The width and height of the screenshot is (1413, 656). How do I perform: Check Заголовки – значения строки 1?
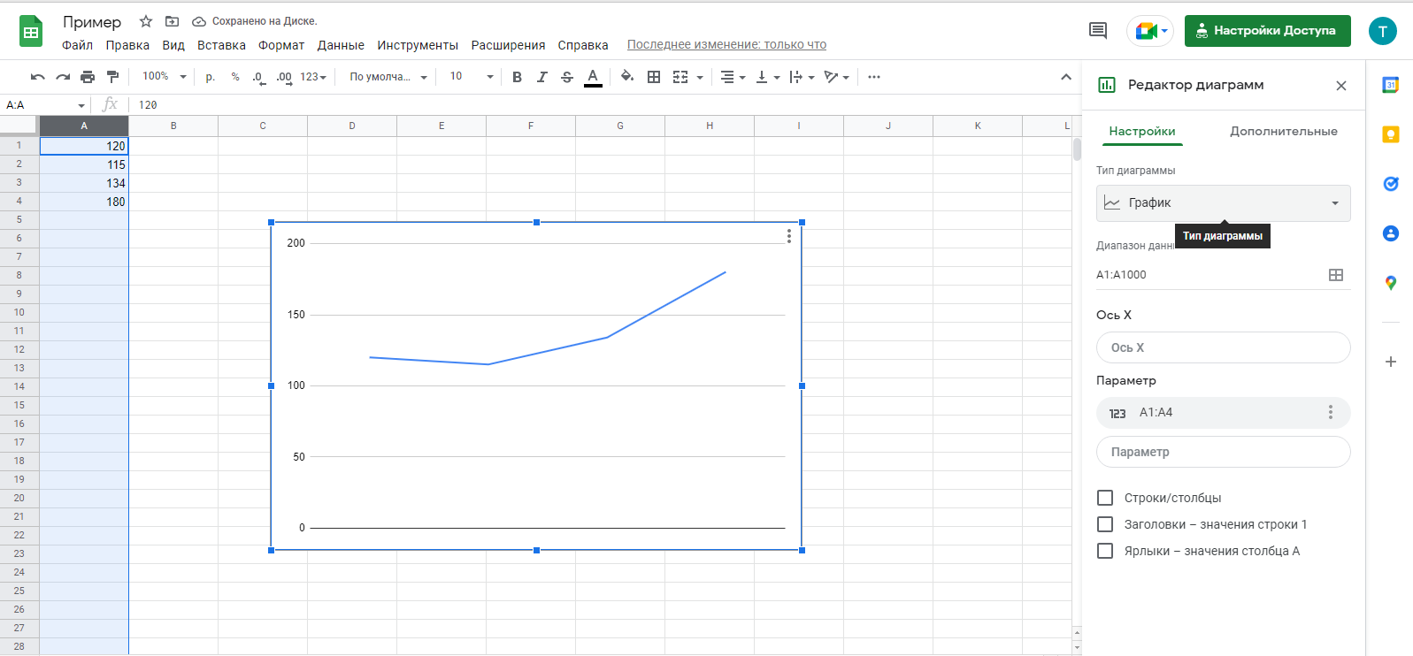point(1105,524)
